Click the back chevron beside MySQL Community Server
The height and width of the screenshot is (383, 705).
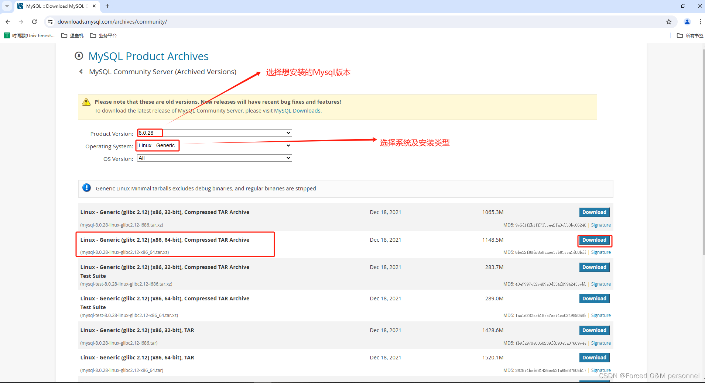coord(81,72)
